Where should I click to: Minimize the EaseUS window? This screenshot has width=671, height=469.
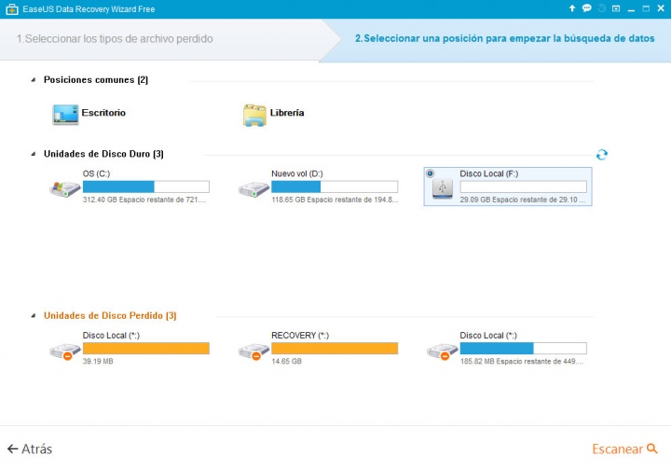[x=631, y=9]
